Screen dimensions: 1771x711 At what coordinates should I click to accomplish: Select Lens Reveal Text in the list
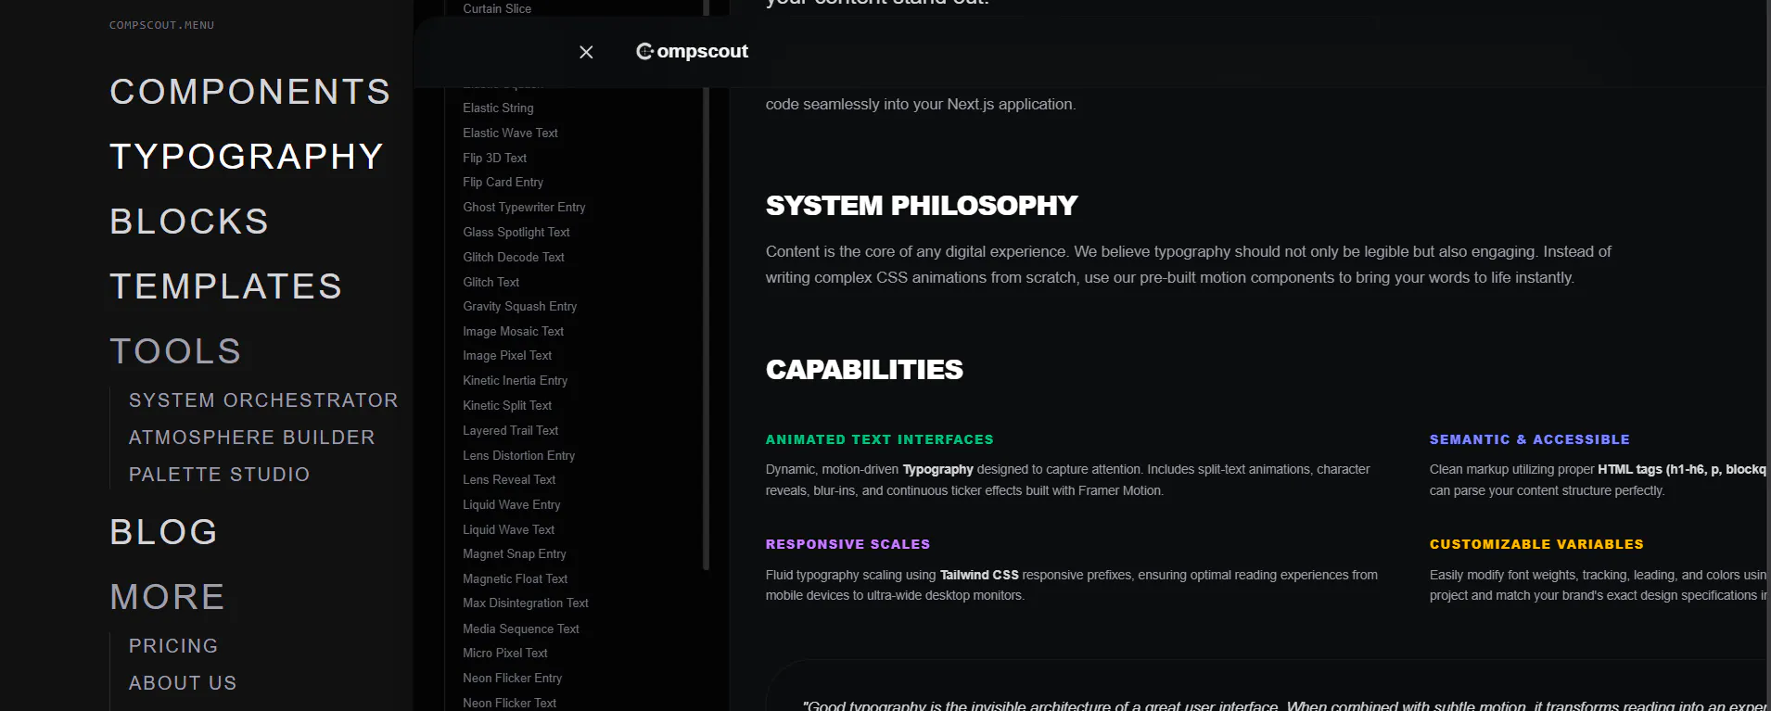[x=509, y=480]
